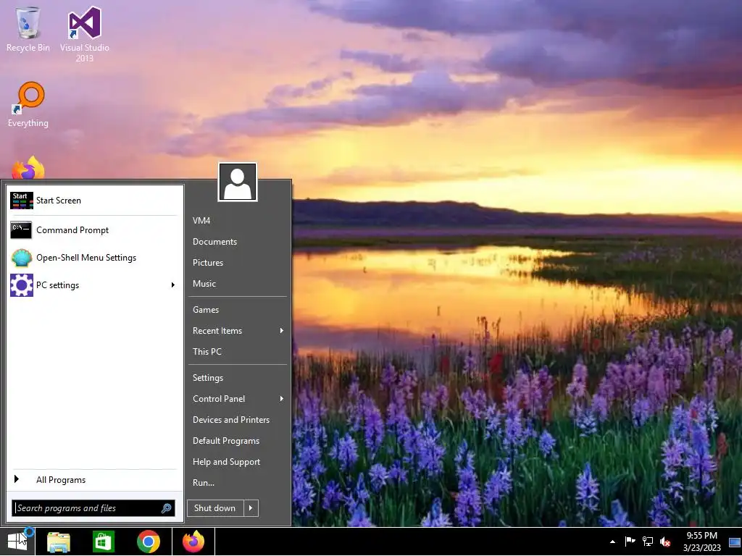Image resolution: width=742 pixels, height=556 pixels.
Task: Click the user account picture
Action: pyautogui.click(x=238, y=182)
